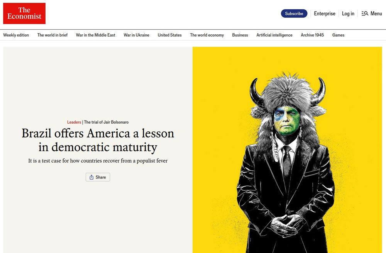386x253 pixels.
Task: Select the Business nav item
Action: (x=240, y=35)
